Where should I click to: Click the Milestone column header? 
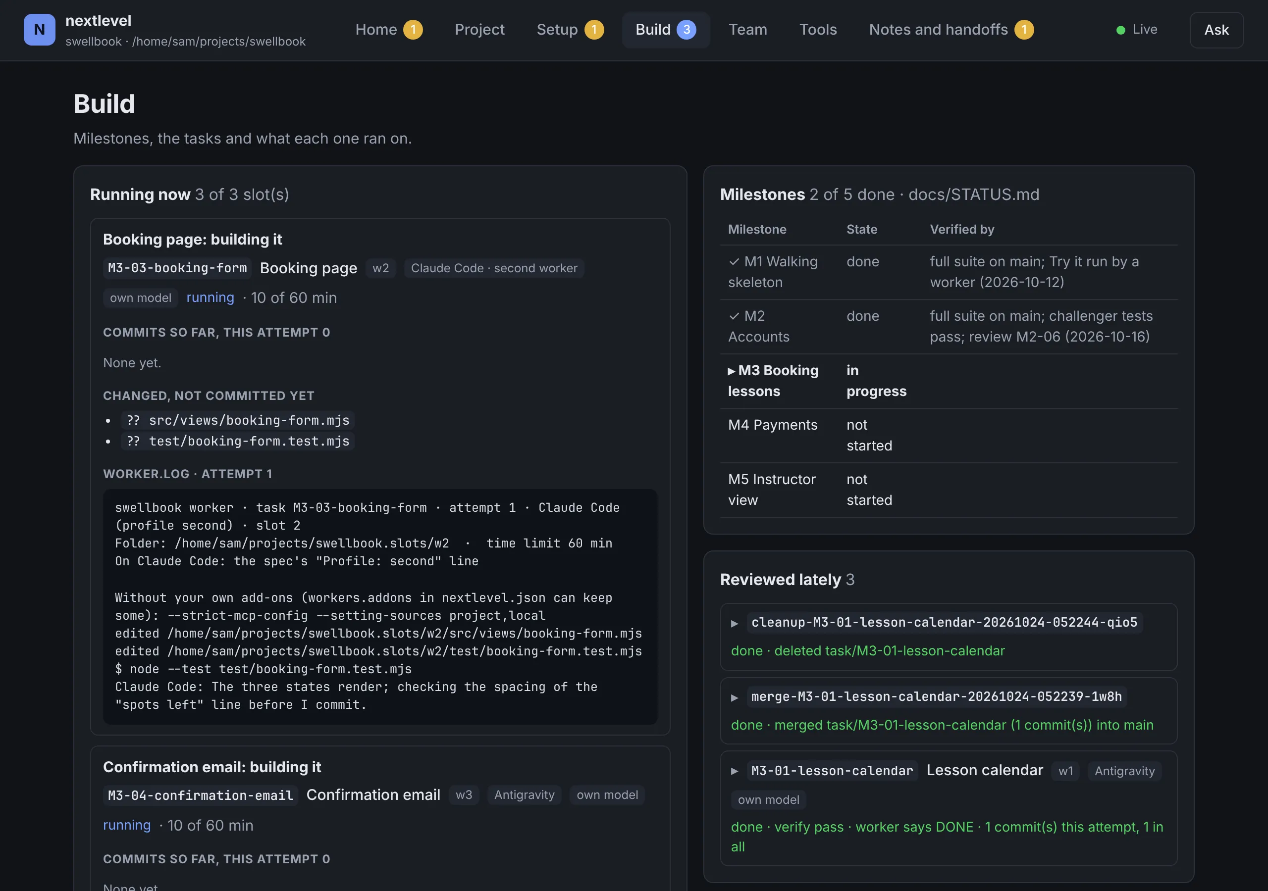click(x=757, y=230)
